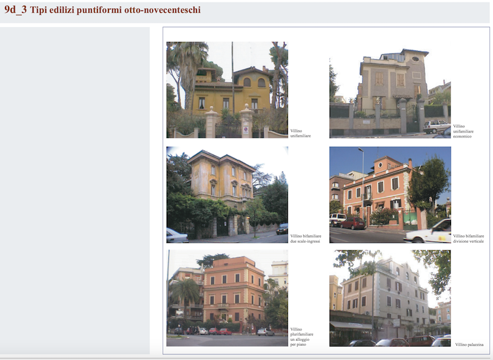Click the caption 'Villino unifamiliare economico'

[463, 131]
